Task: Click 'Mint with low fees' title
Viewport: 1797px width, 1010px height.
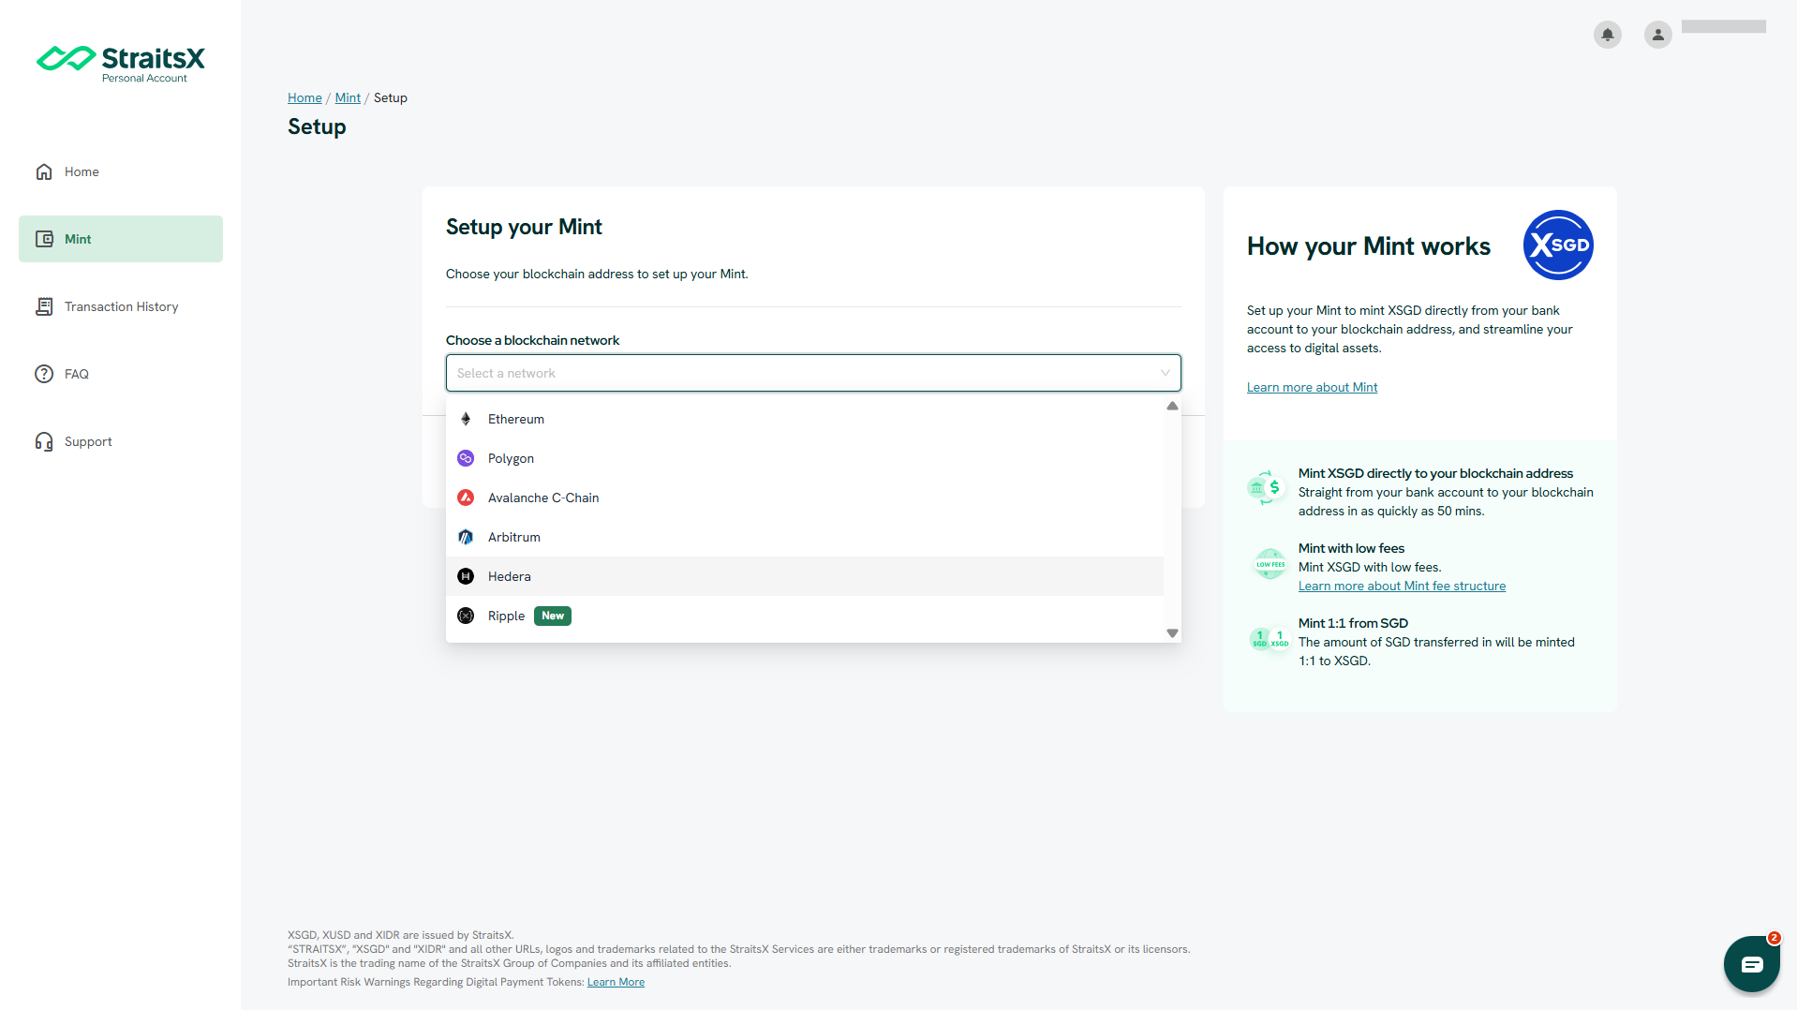Action: [x=1351, y=548]
